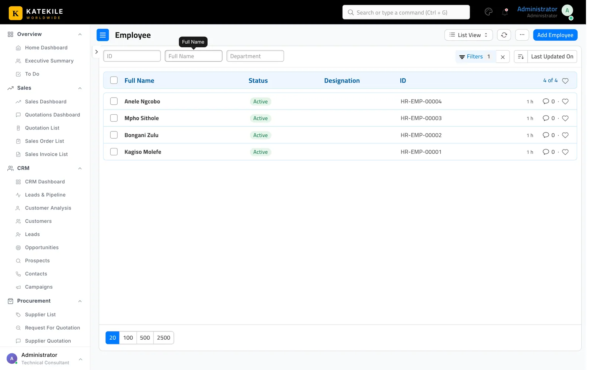The width and height of the screenshot is (592, 370).
Task: Like the Anele Ngcobo row heart
Action: tap(565, 101)
